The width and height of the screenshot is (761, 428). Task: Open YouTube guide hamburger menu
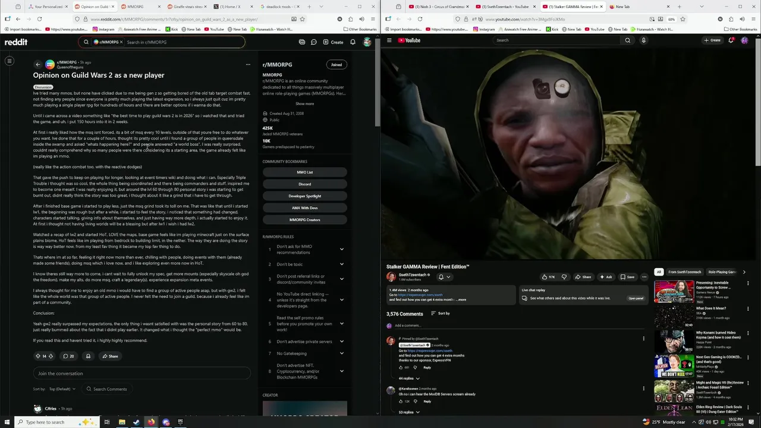pyautogui.click(x=389, y=40)
